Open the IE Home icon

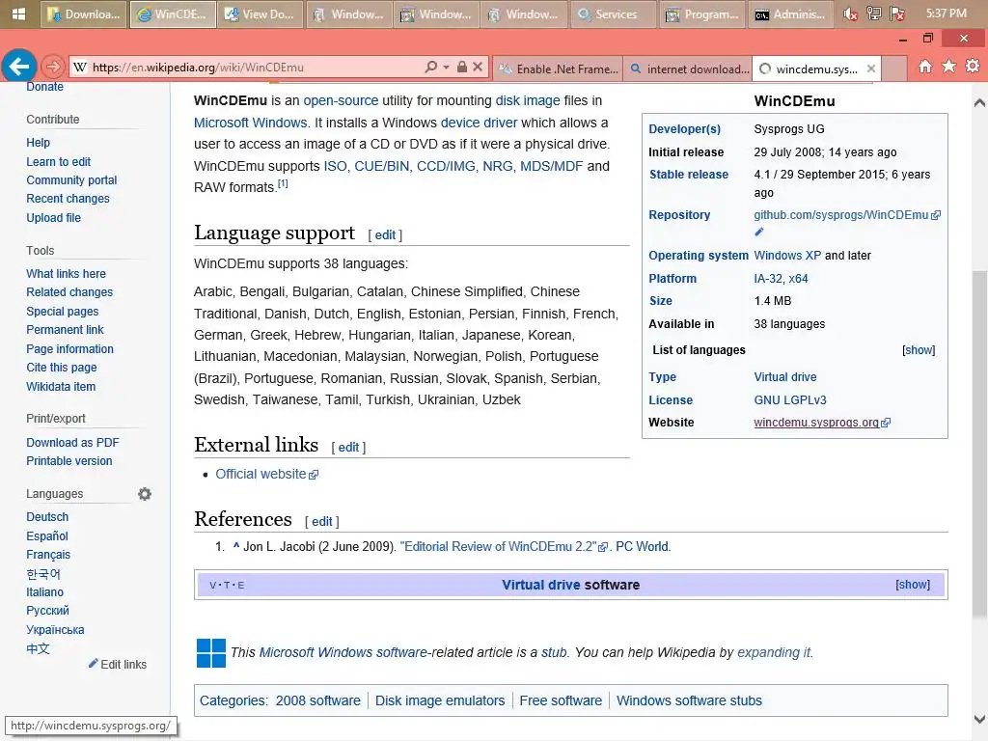(x=925, y=67)
